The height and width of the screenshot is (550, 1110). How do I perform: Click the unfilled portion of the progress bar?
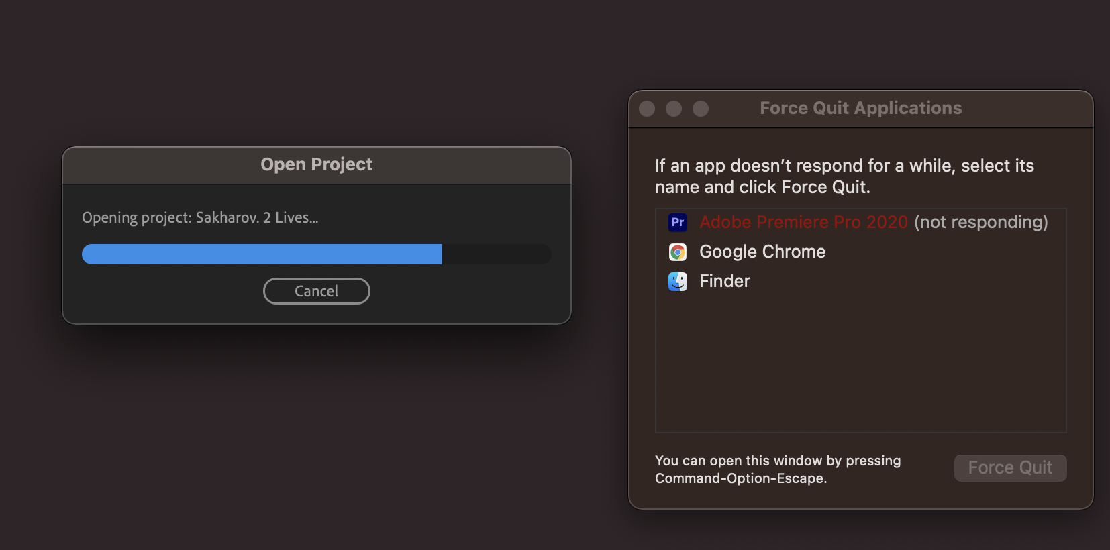(x=497, y=254)
